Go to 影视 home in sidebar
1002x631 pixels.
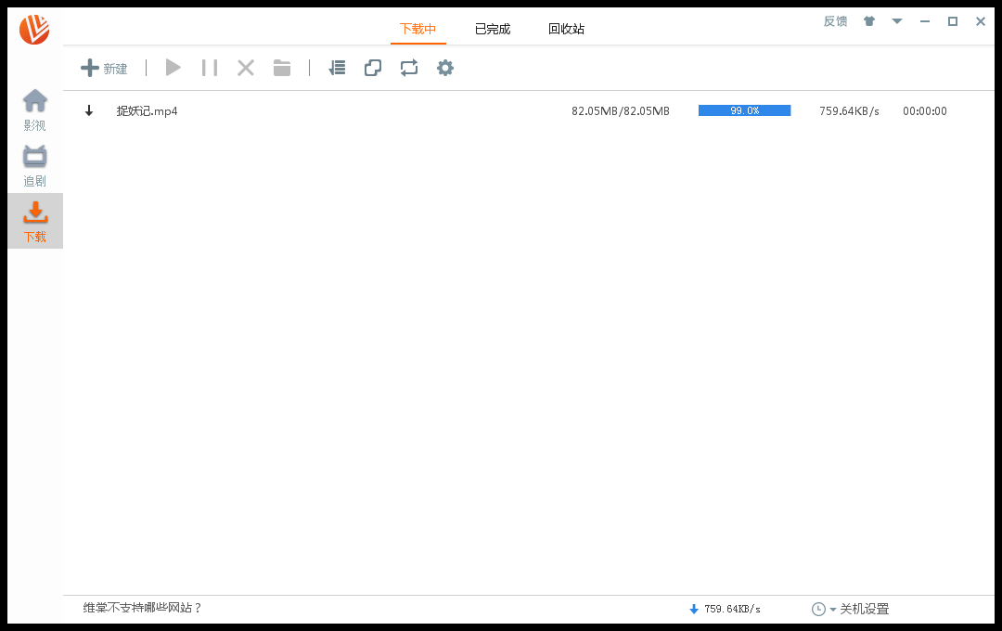[x=35, y=109]
